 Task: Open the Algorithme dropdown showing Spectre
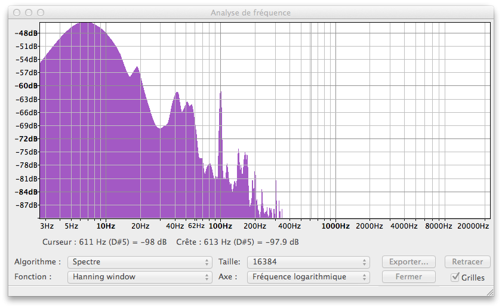coord(140,262)
